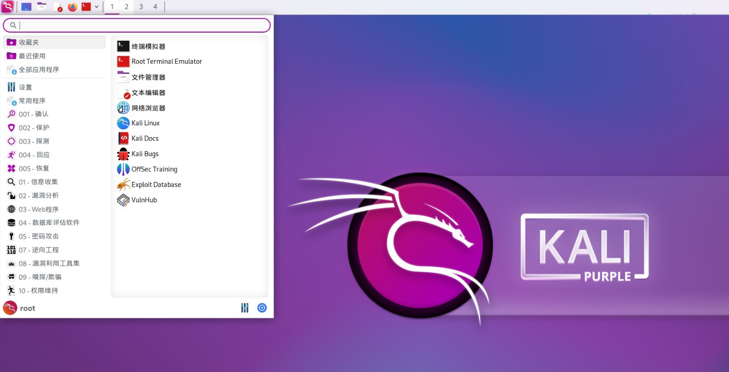
Task: Focus the application menu search field
Action: tap(137, 25)
